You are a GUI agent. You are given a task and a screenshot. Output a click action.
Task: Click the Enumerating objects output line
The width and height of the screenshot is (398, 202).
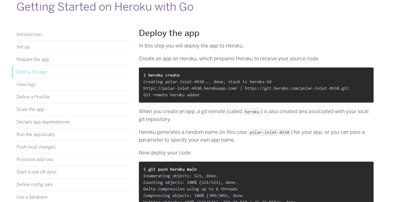click(181, 176)
